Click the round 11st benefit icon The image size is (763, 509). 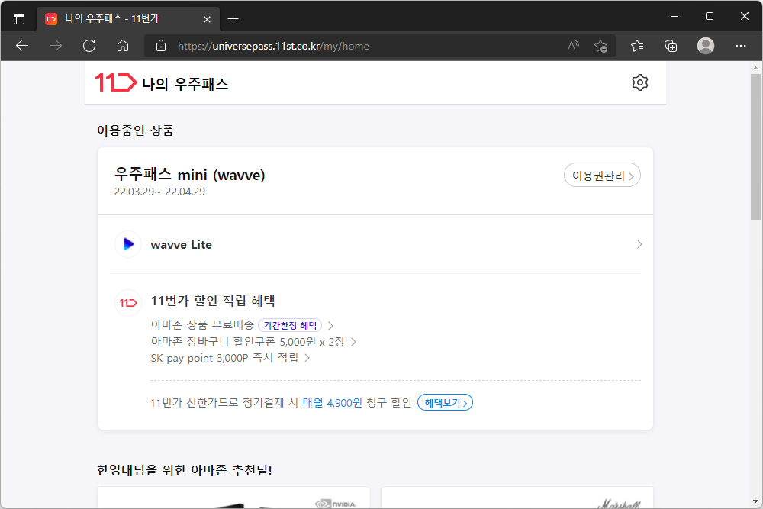128,303
